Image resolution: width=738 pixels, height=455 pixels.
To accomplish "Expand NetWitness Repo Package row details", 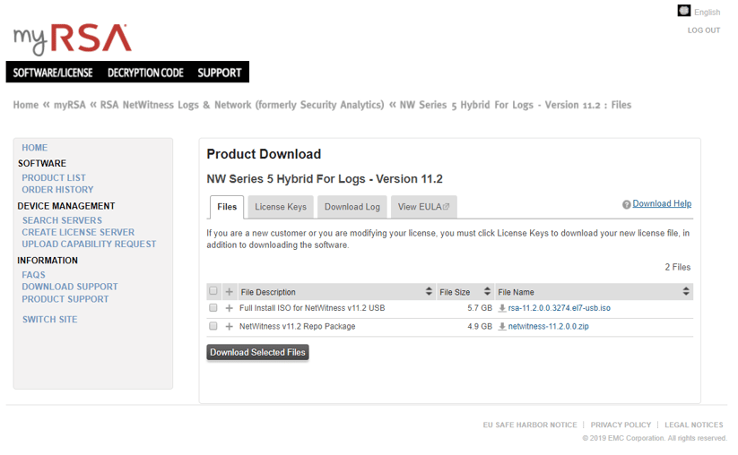I will point(230,326).
